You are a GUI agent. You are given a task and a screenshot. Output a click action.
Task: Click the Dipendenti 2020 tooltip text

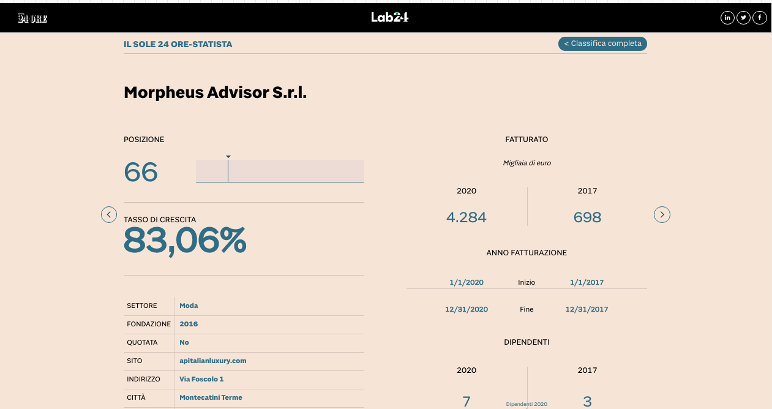pos(527,404)
